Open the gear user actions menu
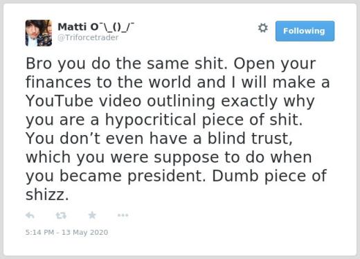The image size is (360, 259). [x=262, y=28]
